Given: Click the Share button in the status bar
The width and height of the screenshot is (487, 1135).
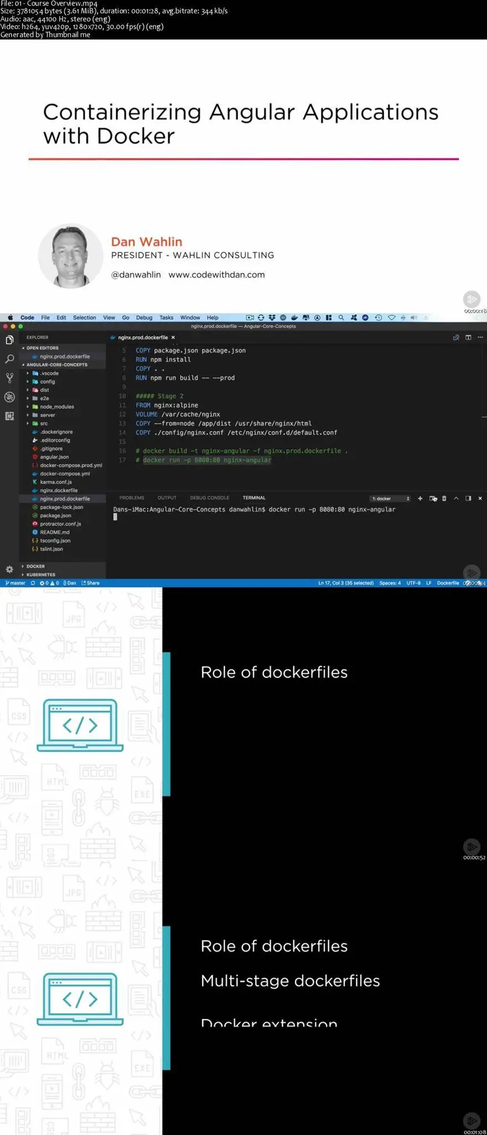Looking at the screenshot, I should click(x=90, y=583).
